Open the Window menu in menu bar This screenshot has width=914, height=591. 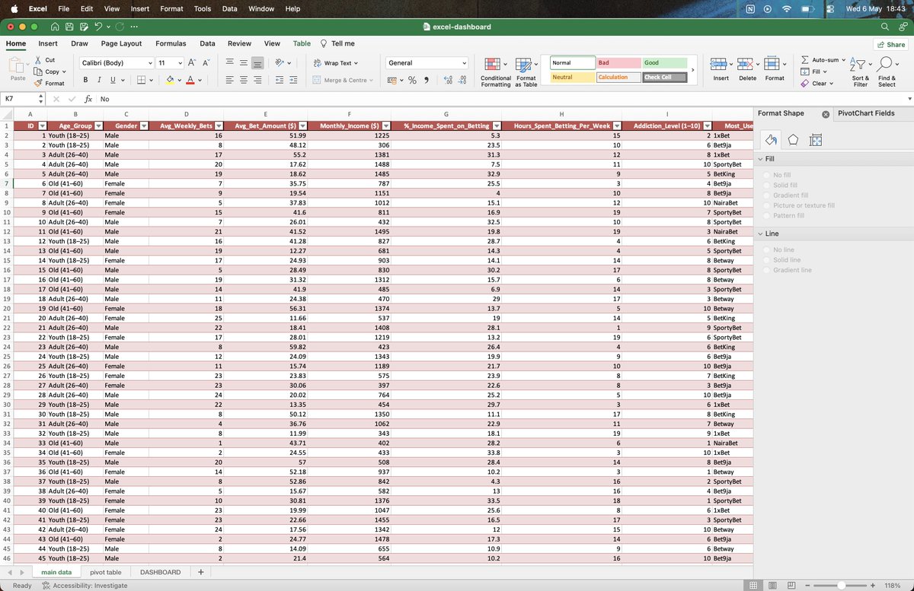point(261,8)
